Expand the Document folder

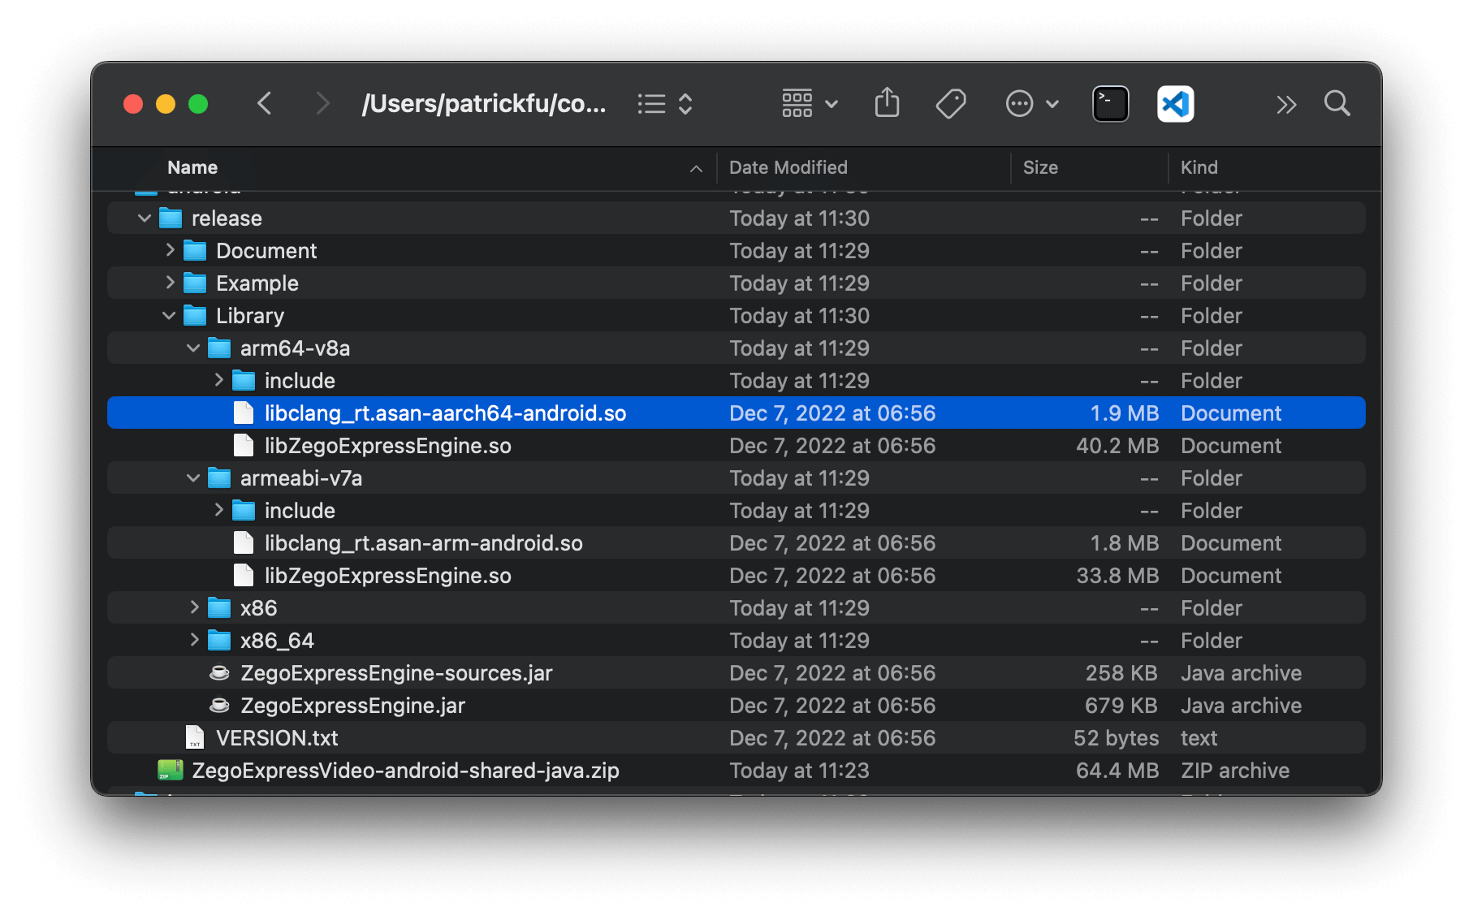tap(170, 250)
